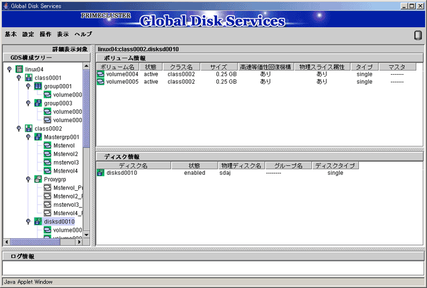Click the mstervol3 volume icon
This screenshot has width=427, height=288.
(x=47, y=162)
